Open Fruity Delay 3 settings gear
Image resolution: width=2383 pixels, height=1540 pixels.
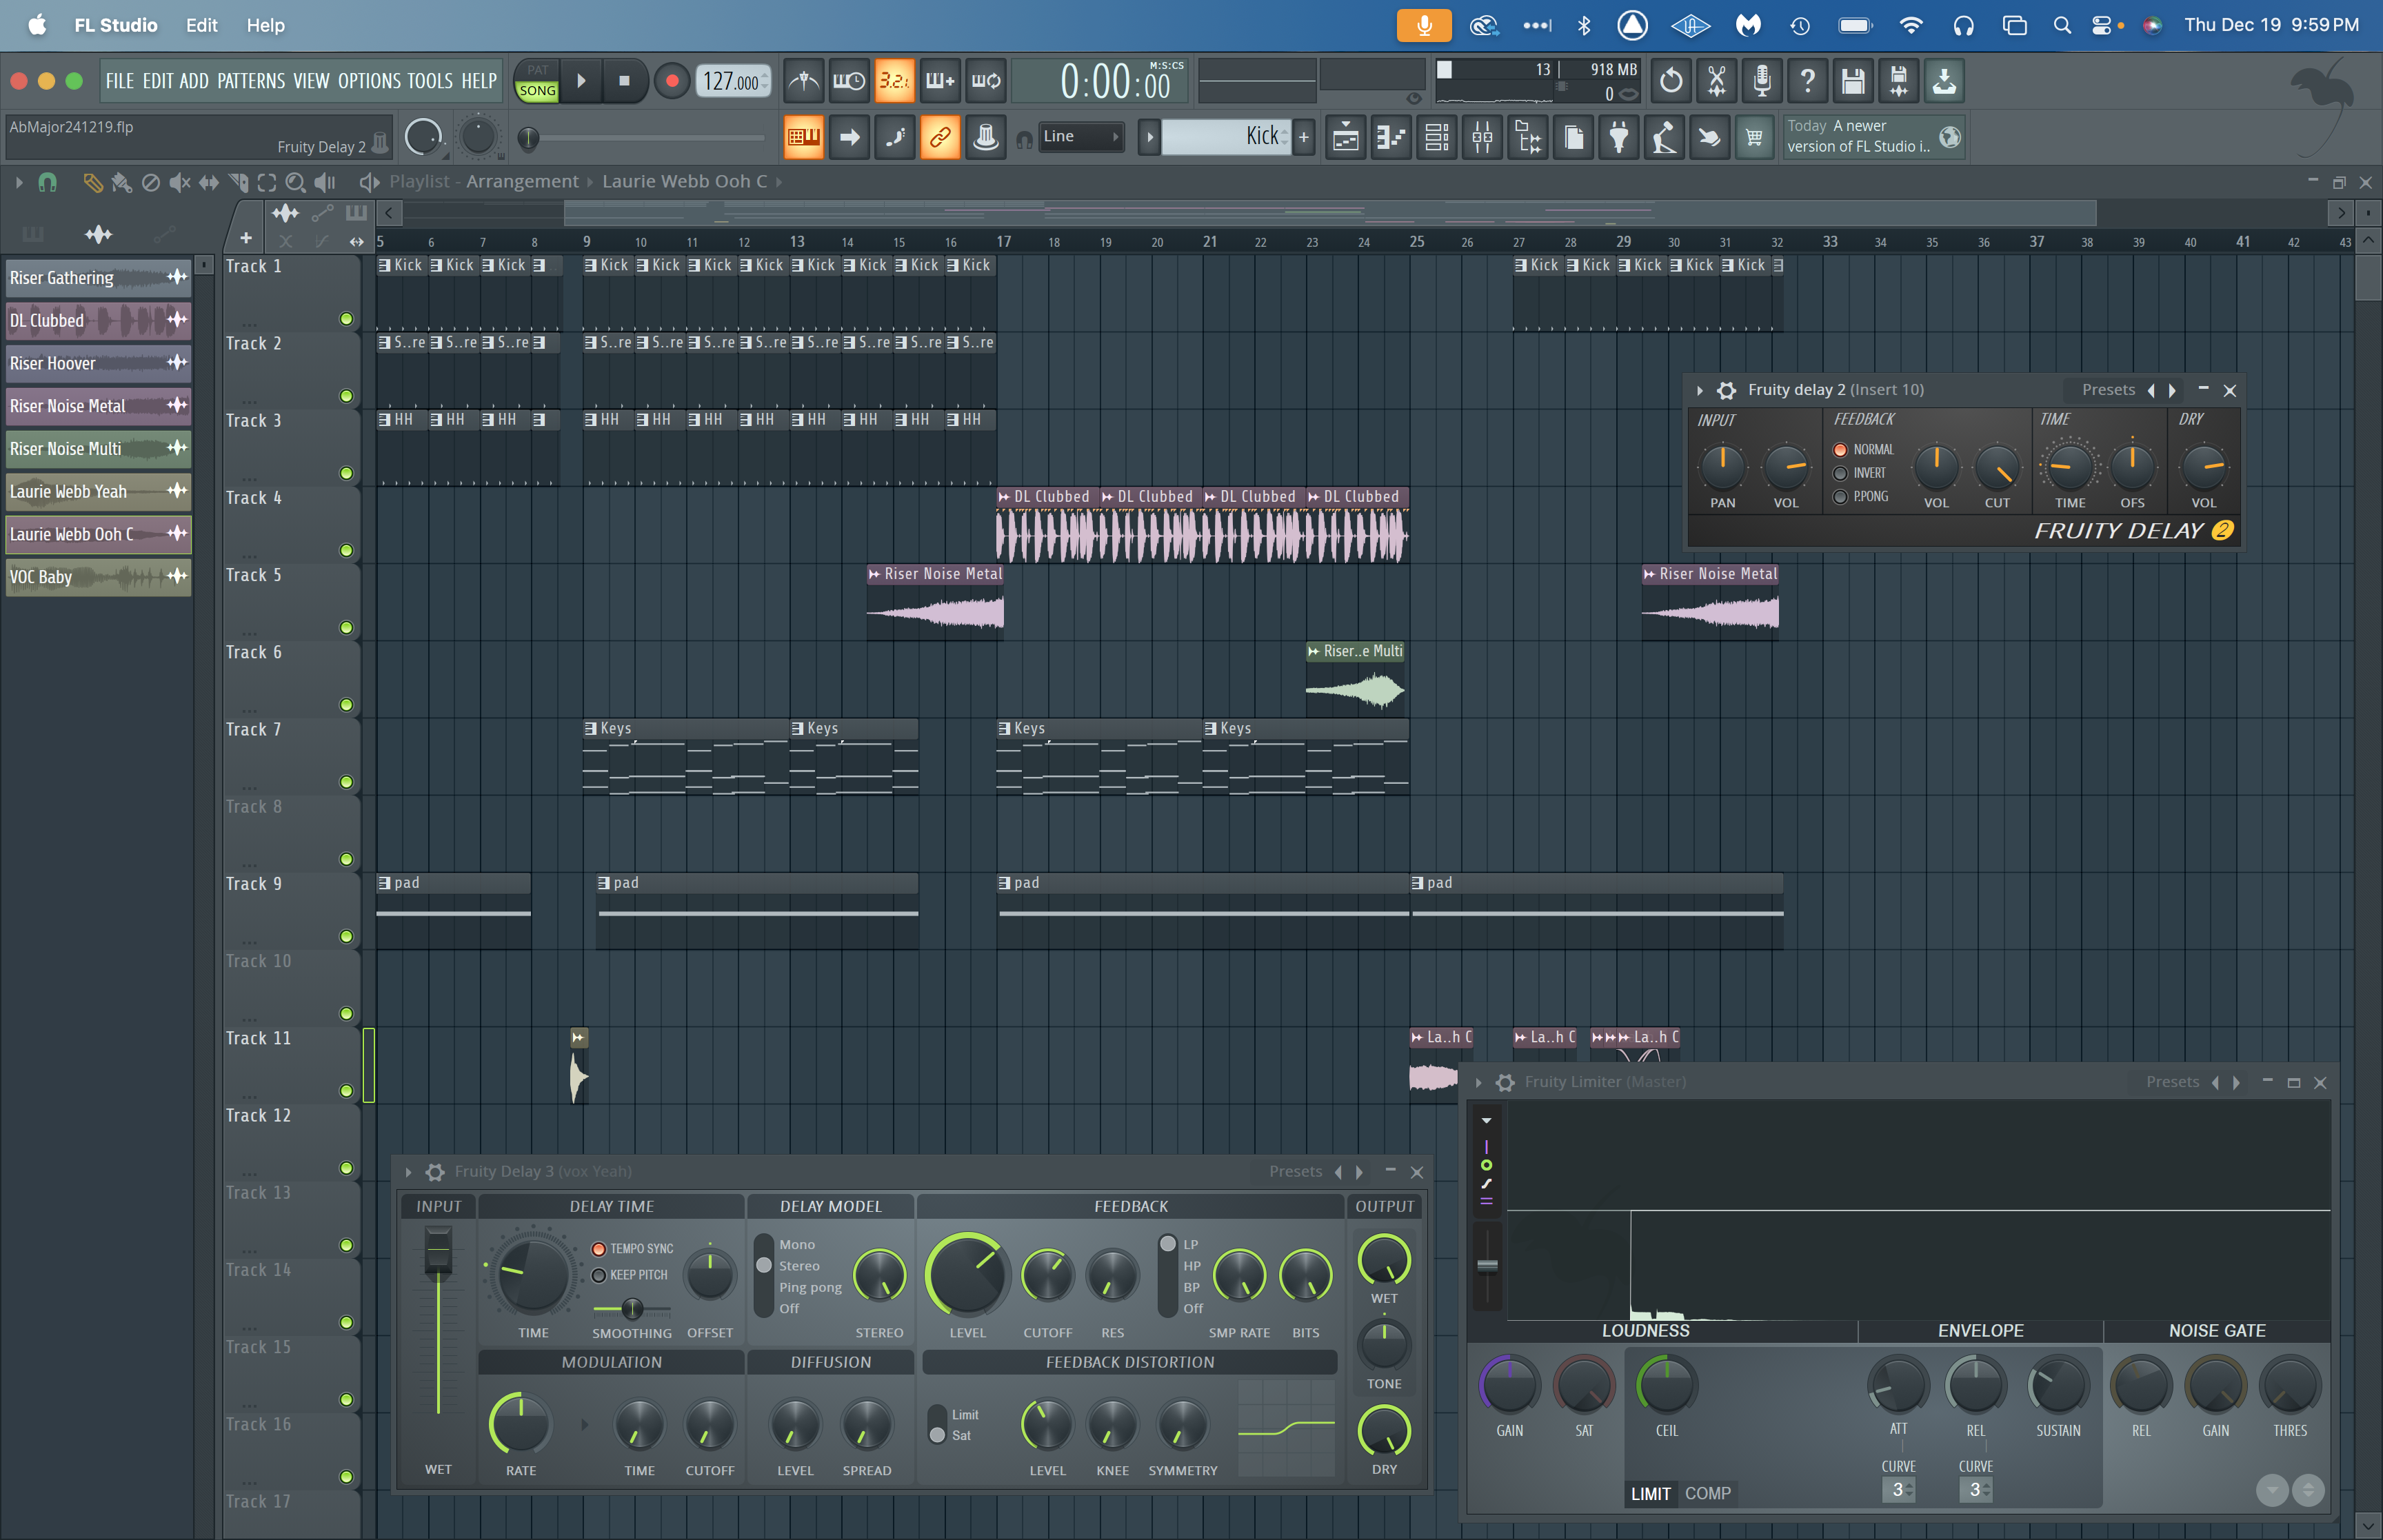coord(435,1172)
